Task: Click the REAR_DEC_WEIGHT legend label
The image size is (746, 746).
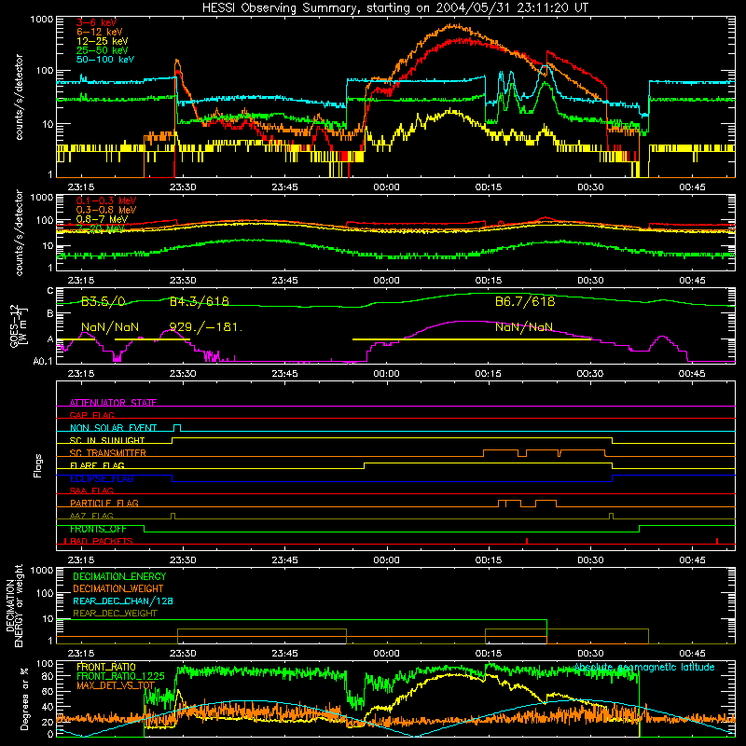Action: tap(115, 614)
